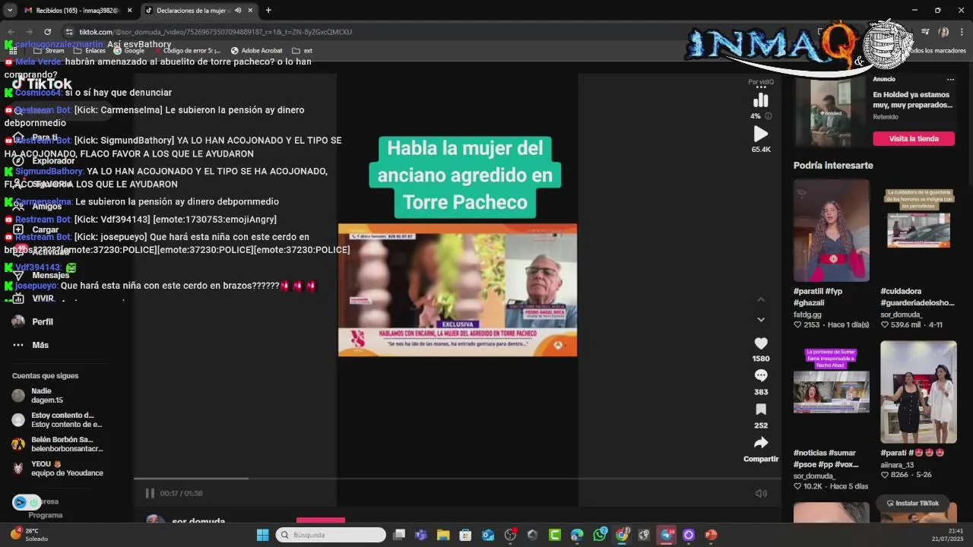Screen dimensions: 973x547
Task: Open the comments via the speech bubble icon
Action: coord(761,375)
